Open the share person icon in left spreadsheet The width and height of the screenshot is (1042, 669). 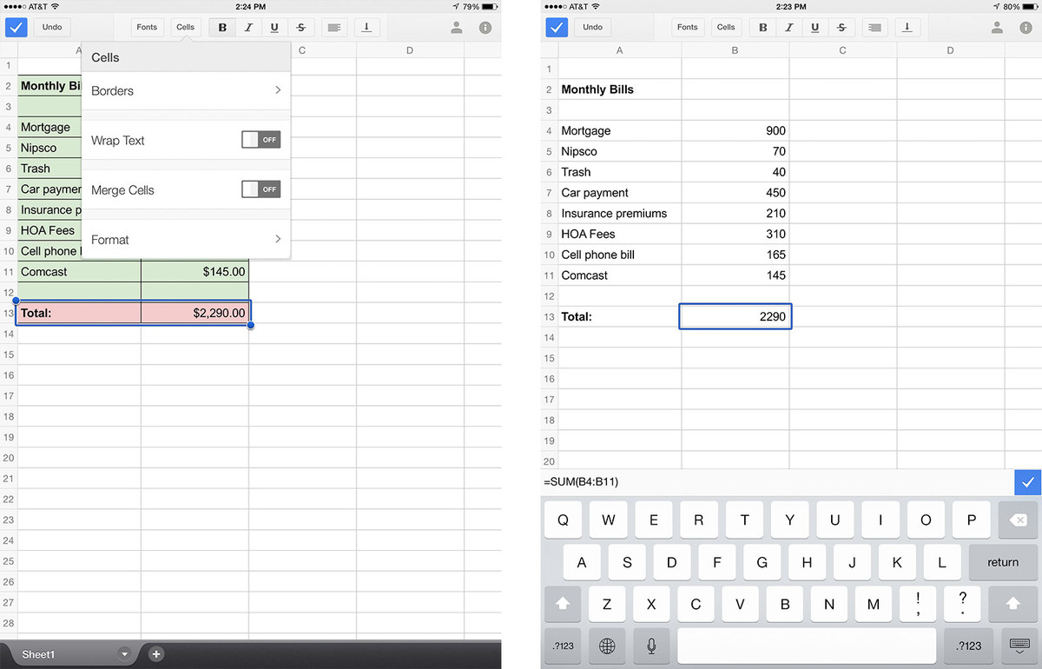coord(456,27)
